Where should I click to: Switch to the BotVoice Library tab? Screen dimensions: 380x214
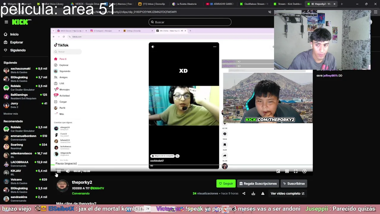point(51,4)
